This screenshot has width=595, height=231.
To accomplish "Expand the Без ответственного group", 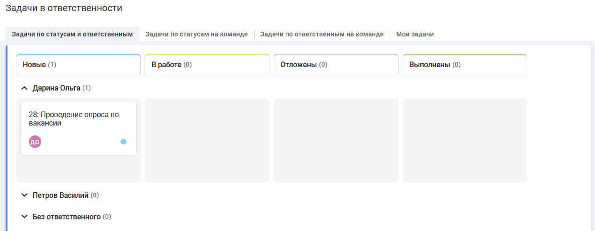I will 24,217.
